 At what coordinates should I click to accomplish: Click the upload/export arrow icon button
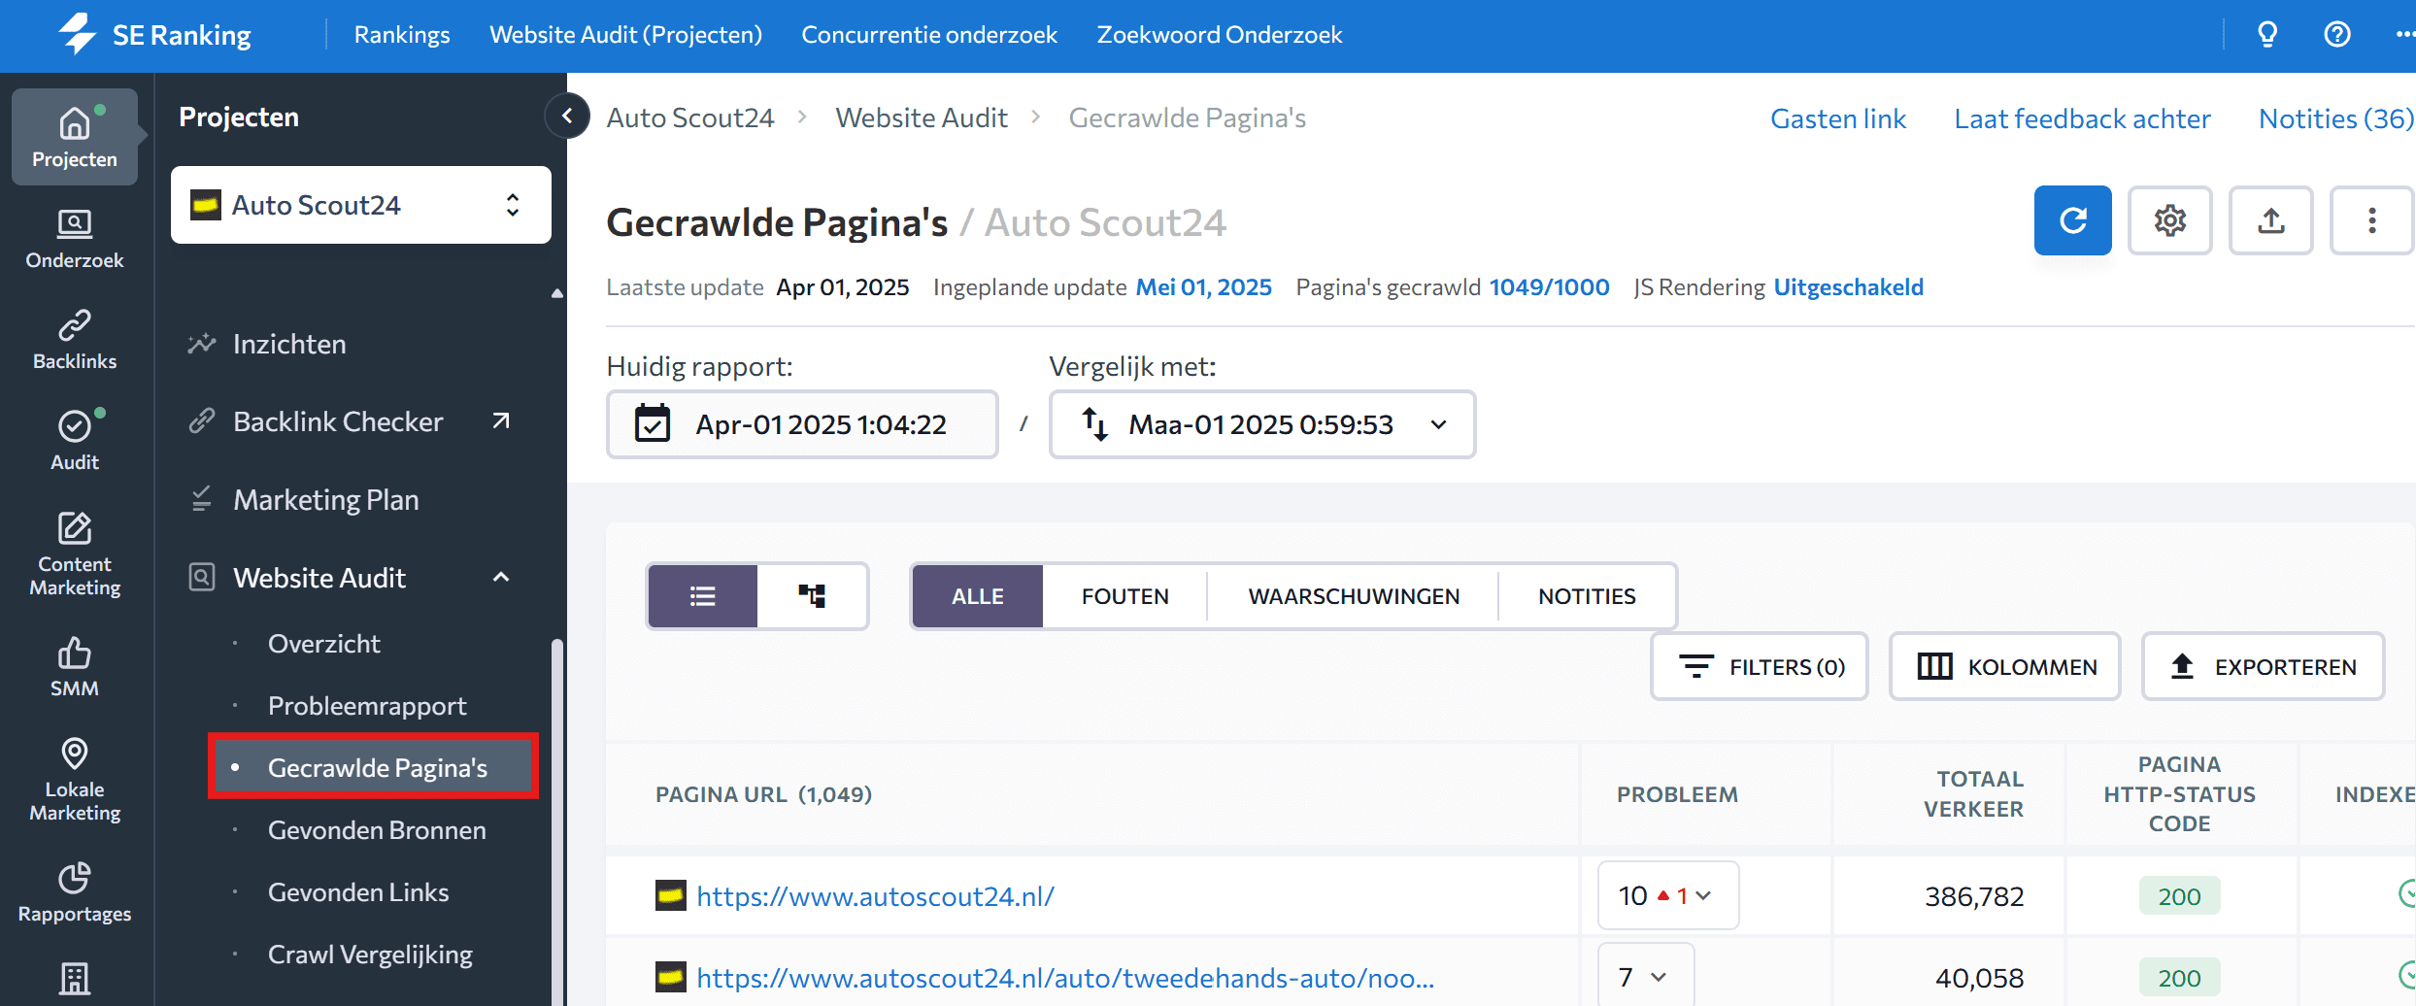coord(2271,220)
